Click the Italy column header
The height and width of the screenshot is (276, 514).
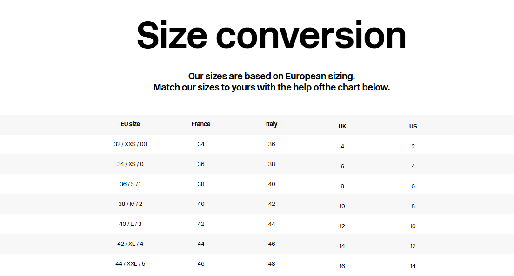tap(272, 124)
